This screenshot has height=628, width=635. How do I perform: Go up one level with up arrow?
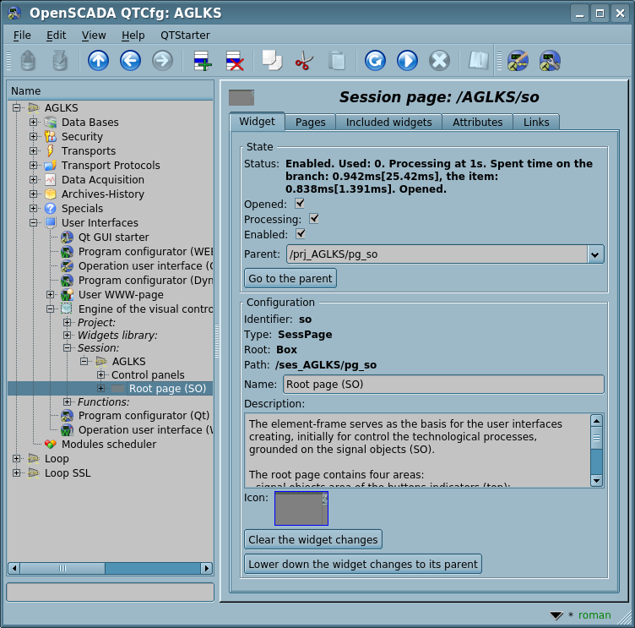click(99, 61)
